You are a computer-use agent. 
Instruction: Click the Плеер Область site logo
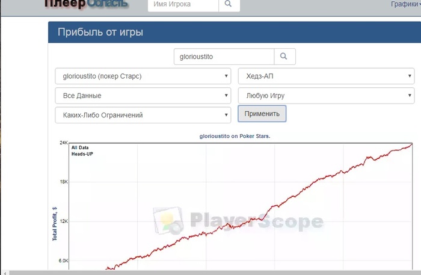coord(86,4)
